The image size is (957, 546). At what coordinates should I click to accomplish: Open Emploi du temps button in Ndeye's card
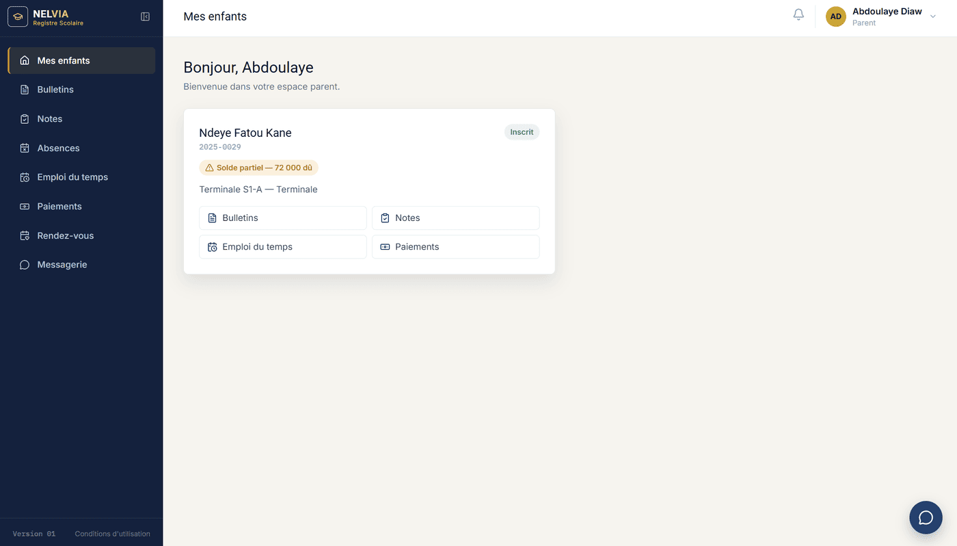tap(283, 247)
